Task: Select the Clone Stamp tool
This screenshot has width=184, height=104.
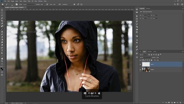Action: tap(2, 31)
